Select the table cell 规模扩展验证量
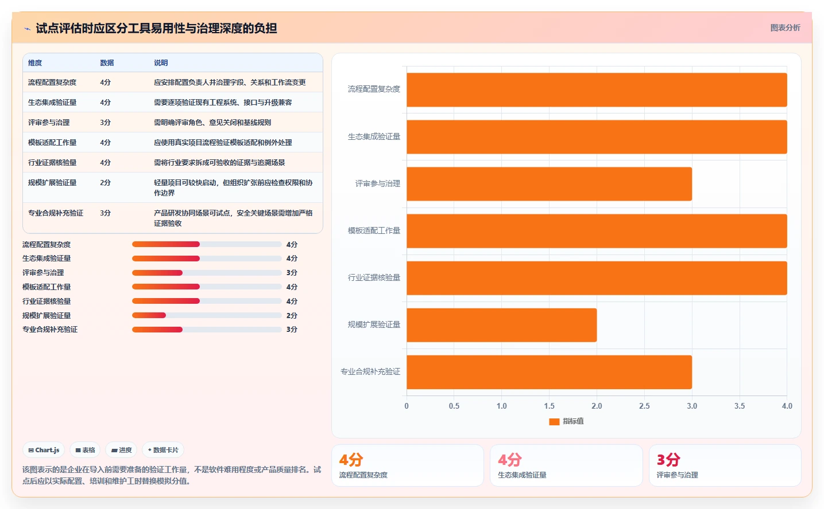 coord(52,183)
